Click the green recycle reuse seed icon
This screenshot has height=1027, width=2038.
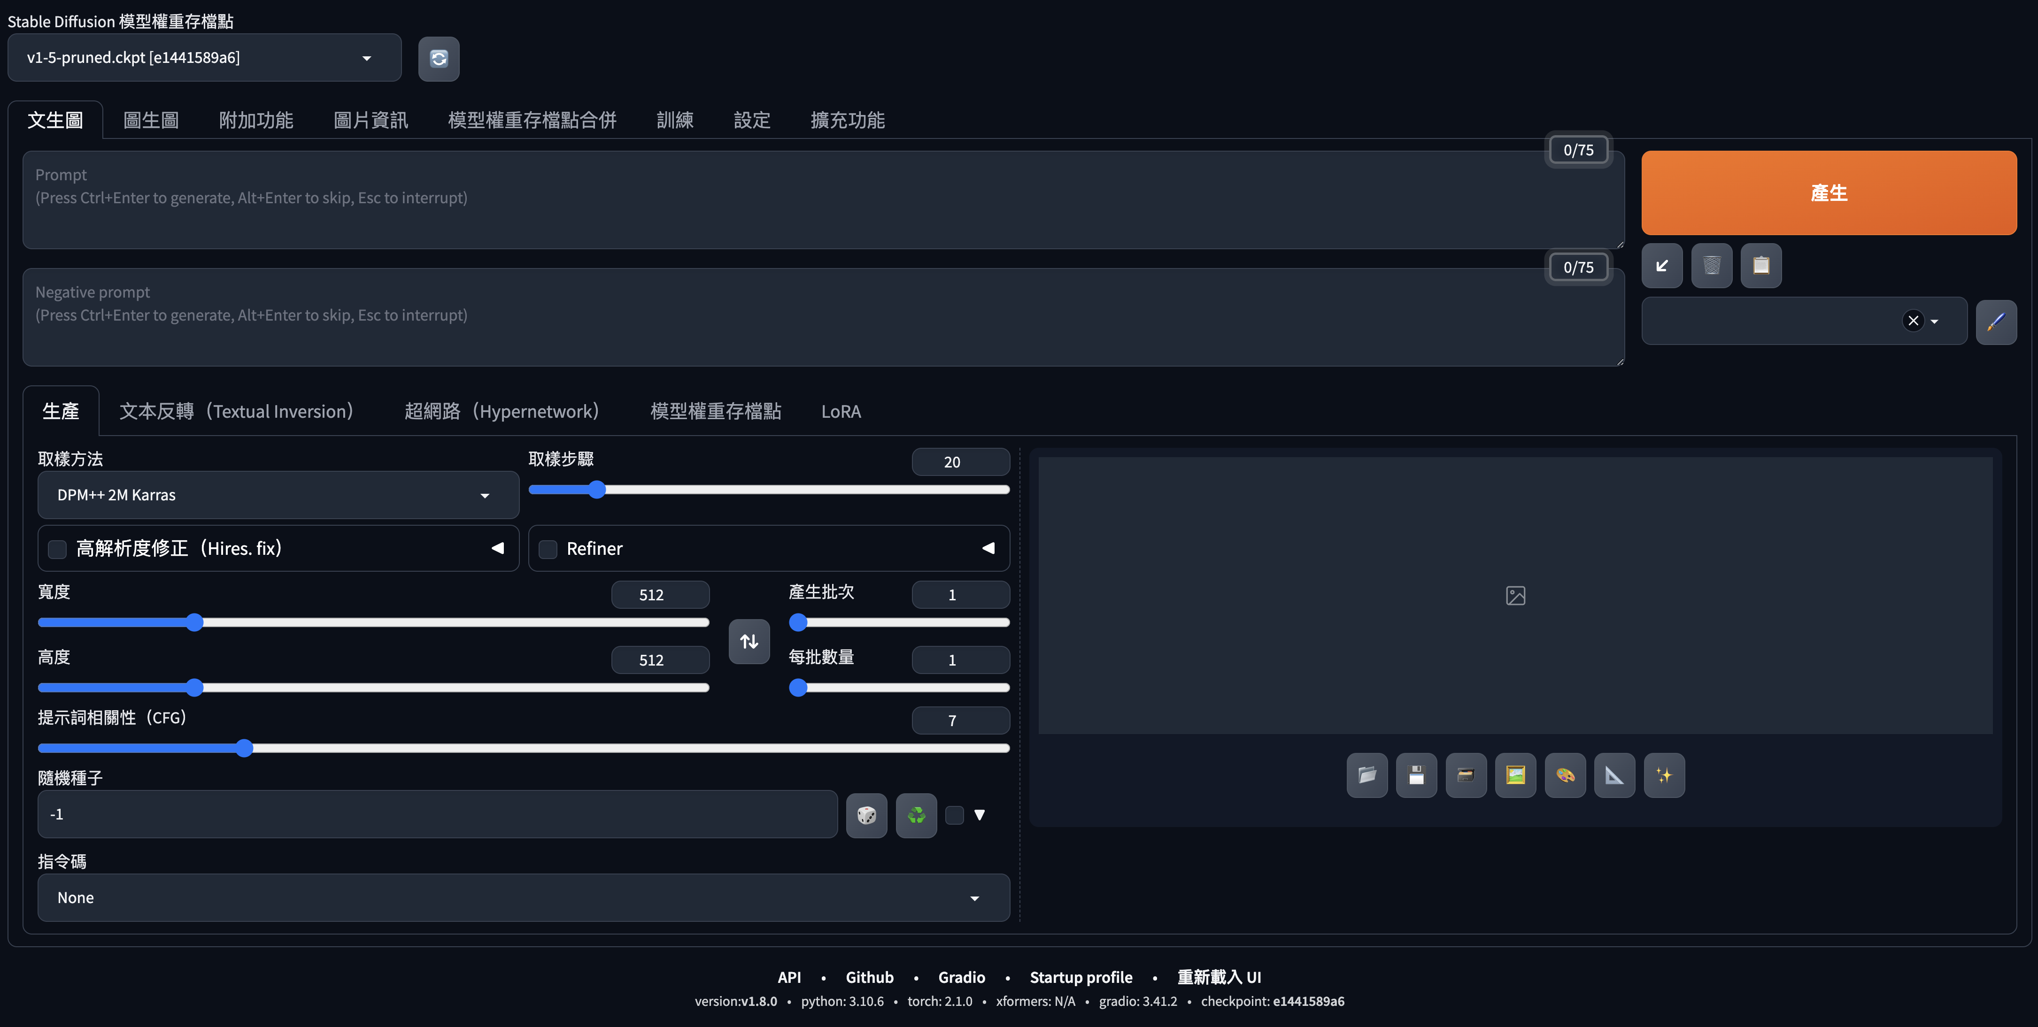click(x=916, y=815)
